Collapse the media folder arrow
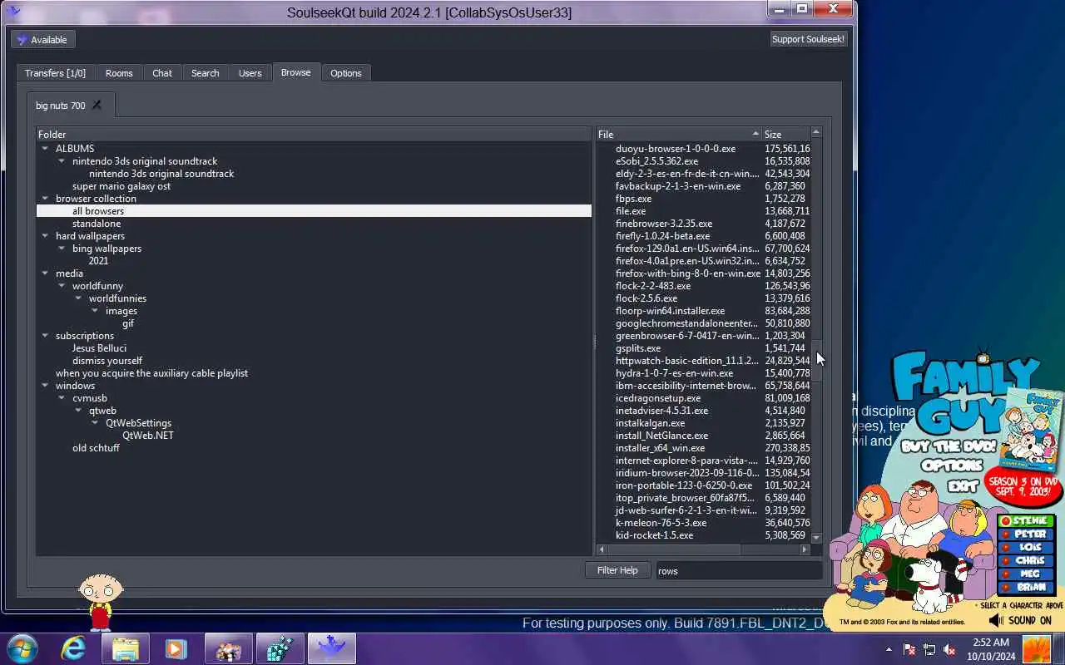Viewport: 1065px width, 665px height. pyautogui.click(x=45, y=273)
